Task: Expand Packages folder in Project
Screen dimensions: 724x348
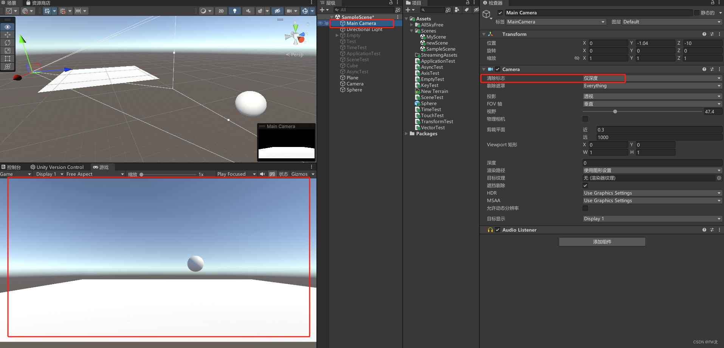Action: (x=406, y=134)
